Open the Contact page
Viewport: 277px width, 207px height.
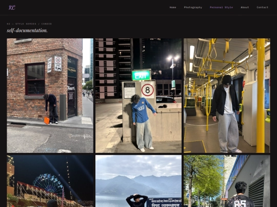(262, 7)
